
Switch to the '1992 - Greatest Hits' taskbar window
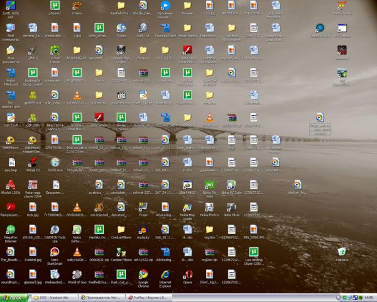(55, 297)
